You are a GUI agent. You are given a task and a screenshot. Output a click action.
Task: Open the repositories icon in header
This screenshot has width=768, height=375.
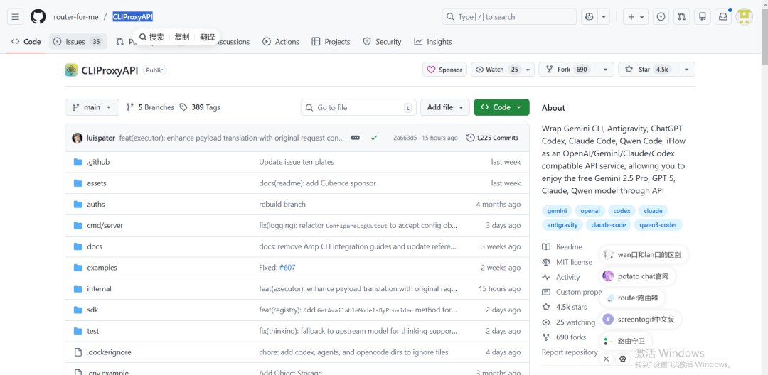[703, 16]
